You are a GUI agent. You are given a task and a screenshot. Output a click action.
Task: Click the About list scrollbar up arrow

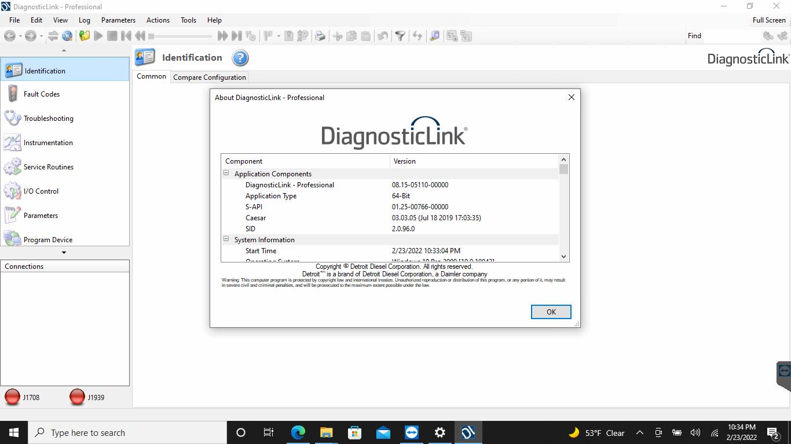[x=564, y=160]
